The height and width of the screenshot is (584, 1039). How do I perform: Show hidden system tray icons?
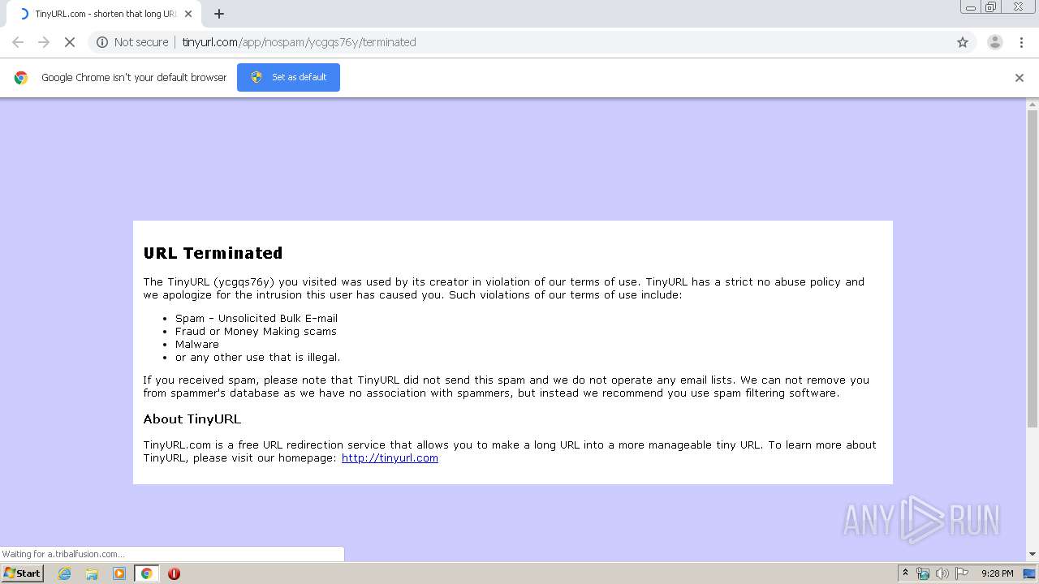click(906, 573)
